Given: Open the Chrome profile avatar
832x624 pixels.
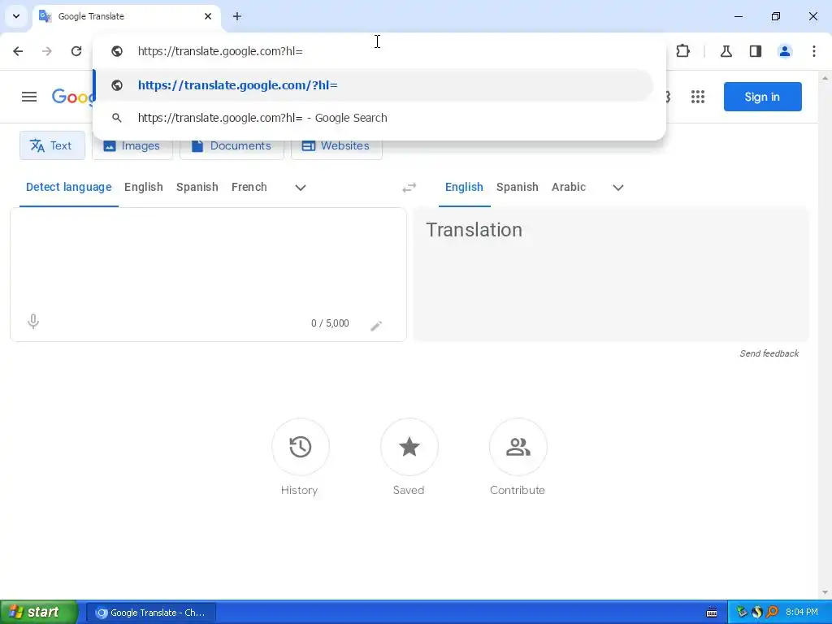Looking at the screenshot, I should [785, 51].
